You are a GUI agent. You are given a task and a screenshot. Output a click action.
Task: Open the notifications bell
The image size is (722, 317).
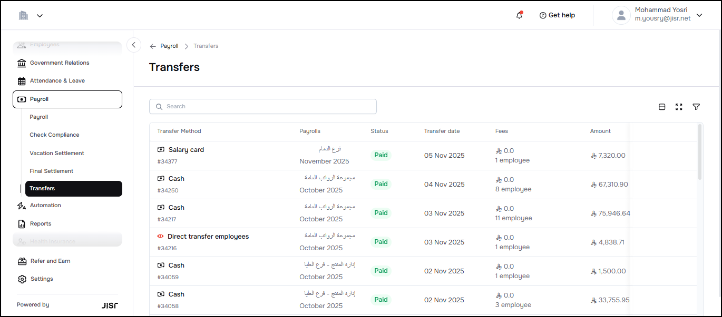point(519,15)
